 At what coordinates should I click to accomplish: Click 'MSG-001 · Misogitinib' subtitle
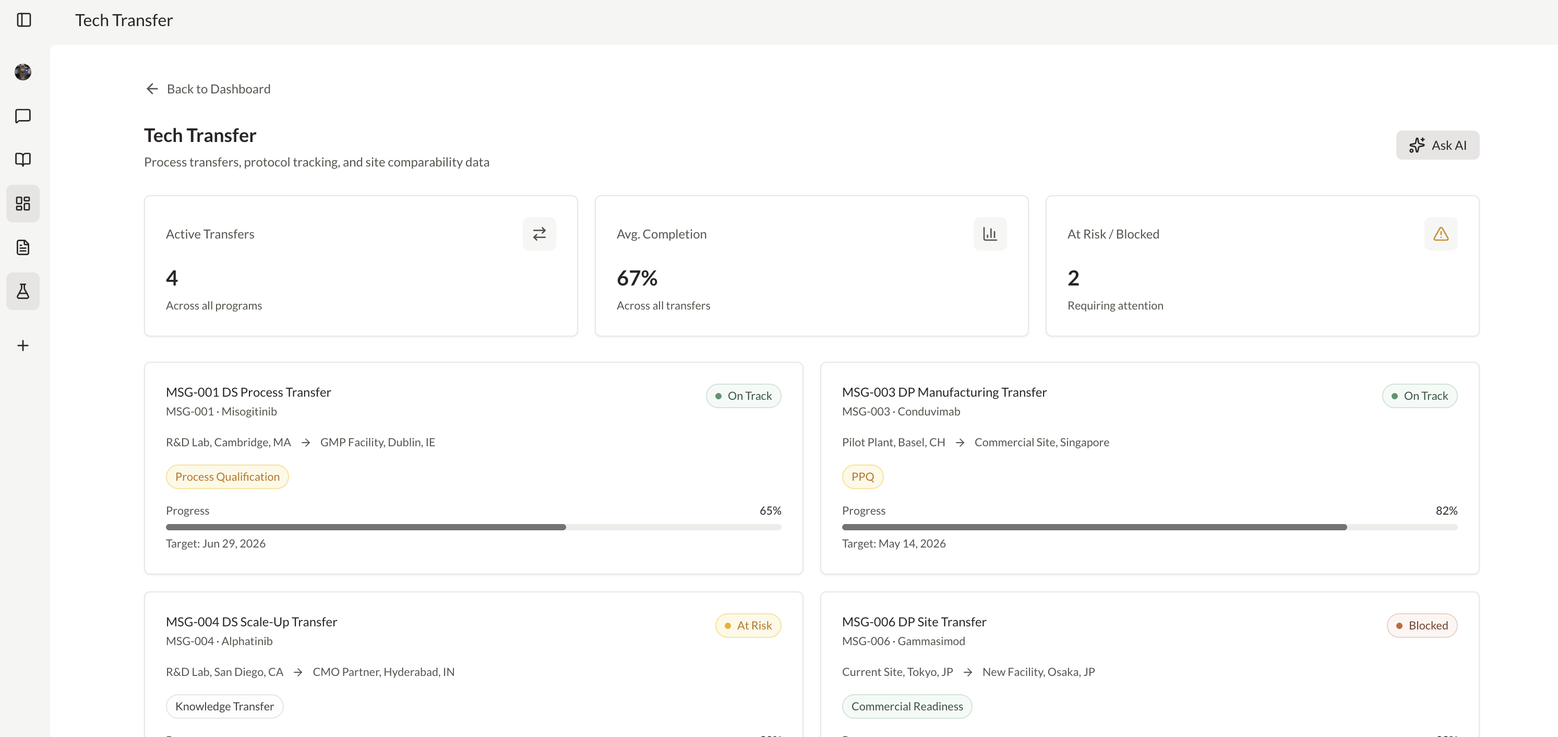tap(221, 411)
